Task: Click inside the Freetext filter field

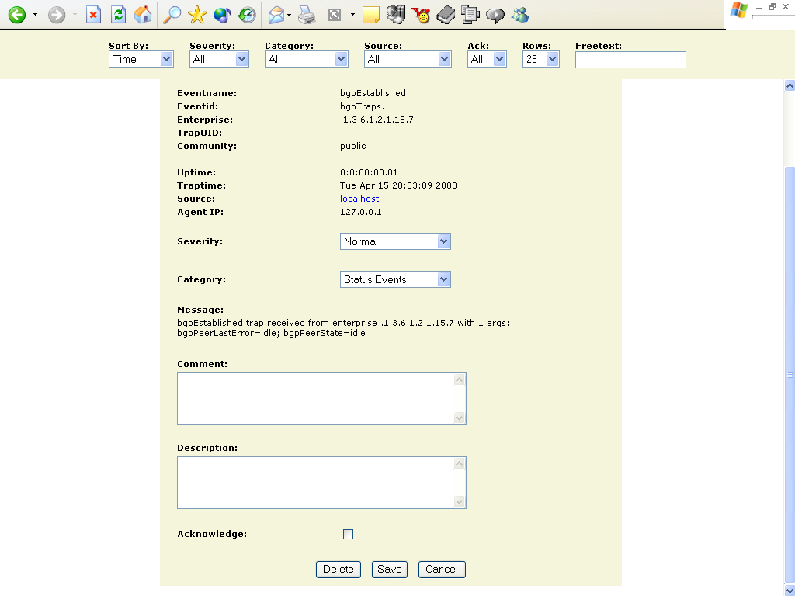Action: tap(630, 60)
